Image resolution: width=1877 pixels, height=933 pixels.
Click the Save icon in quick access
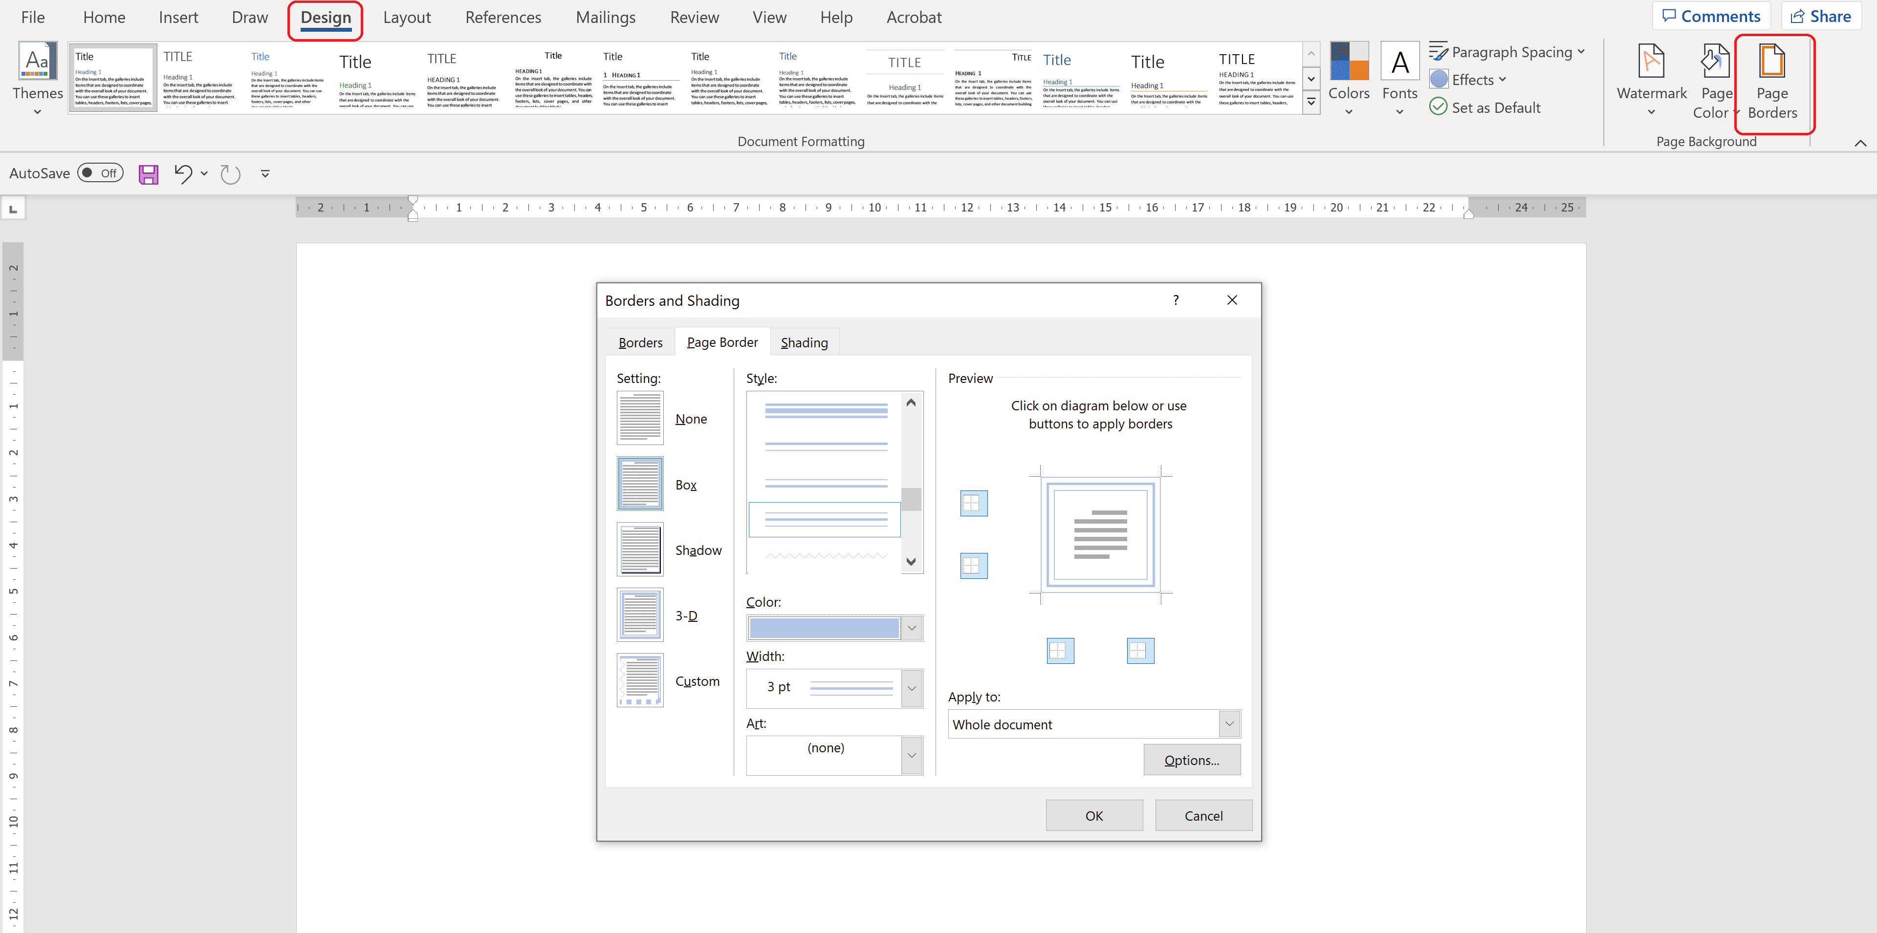pos(149,173)
